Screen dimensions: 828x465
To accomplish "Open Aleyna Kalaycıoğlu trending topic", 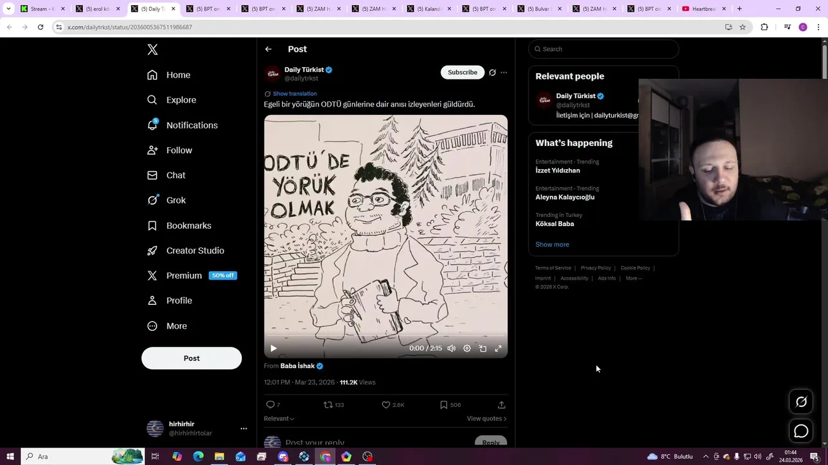I will pos(565,197).
